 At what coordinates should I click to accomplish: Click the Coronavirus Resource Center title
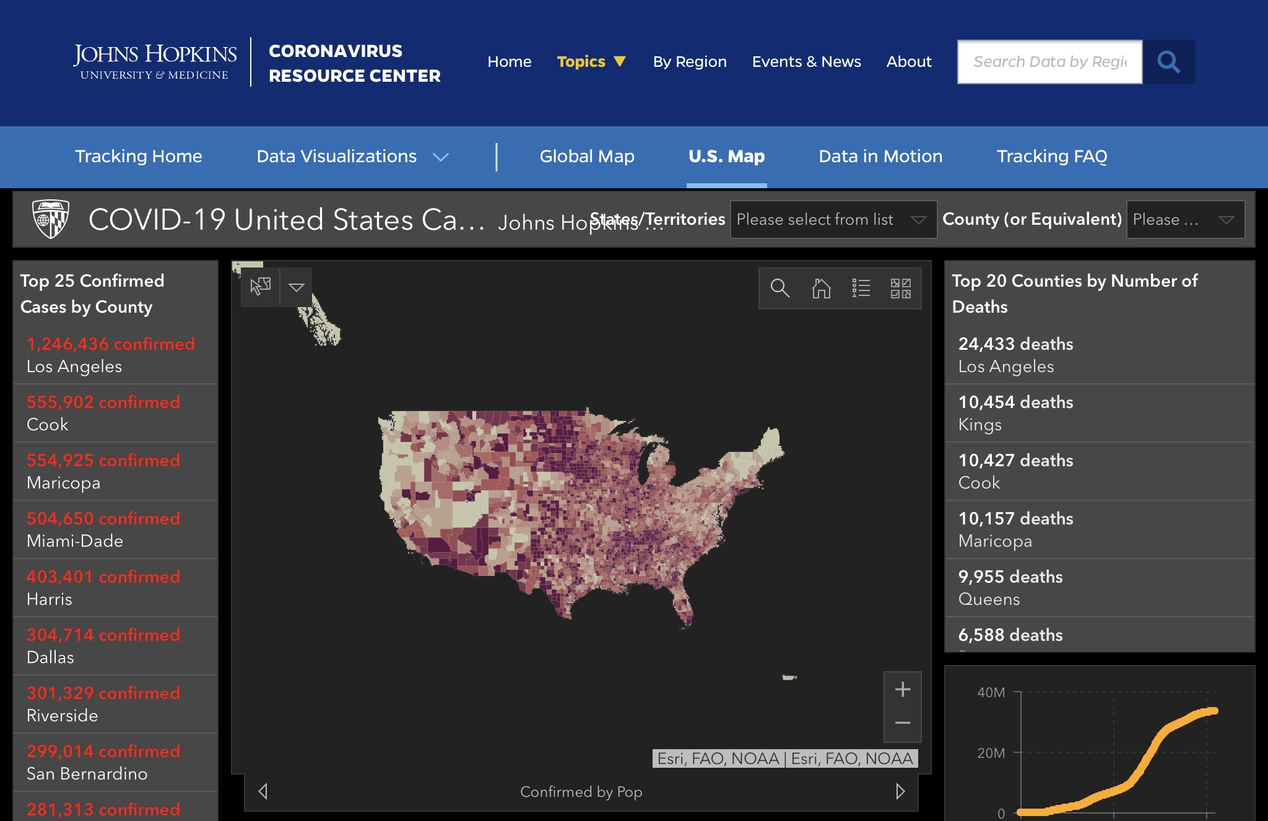pyautogui.click(x=355, y=63)
